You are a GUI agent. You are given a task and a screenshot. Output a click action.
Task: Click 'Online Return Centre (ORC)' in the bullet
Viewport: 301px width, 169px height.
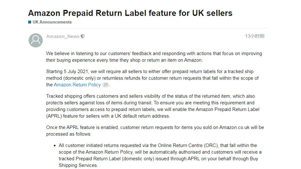pyautogui.click(x=188, y=145)
